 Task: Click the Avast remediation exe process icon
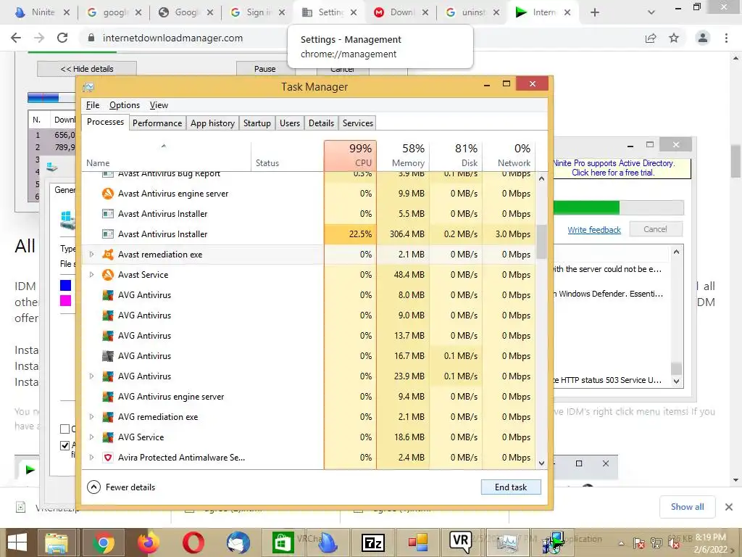click(108, 255)
